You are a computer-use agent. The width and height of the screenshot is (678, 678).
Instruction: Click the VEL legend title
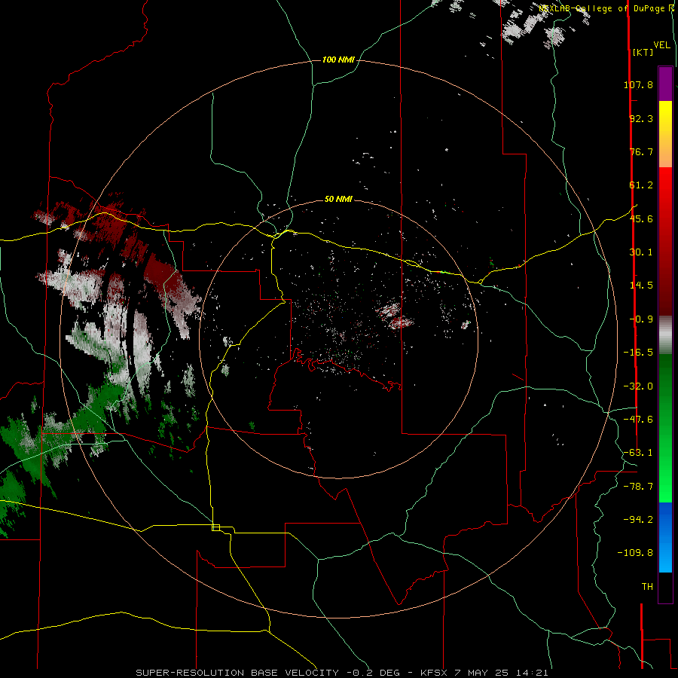pos(661,45)
